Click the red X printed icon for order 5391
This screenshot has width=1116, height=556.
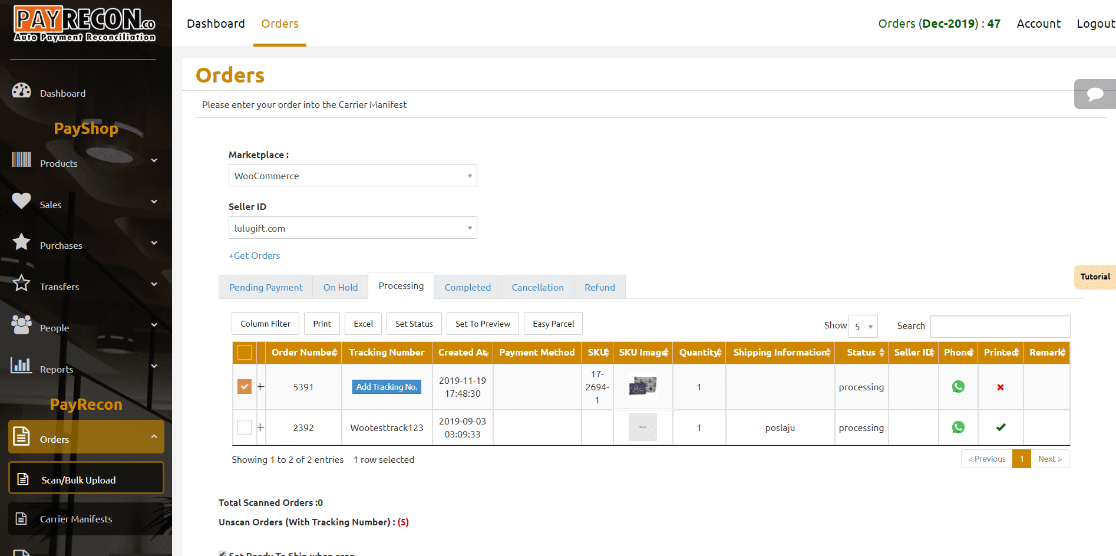pyautogui.click(x=1001, y=387)
